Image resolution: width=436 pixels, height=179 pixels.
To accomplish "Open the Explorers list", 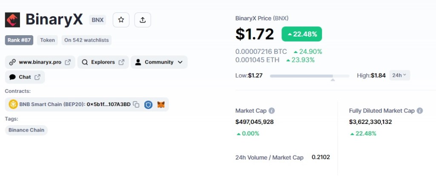I will coord(103,62).
